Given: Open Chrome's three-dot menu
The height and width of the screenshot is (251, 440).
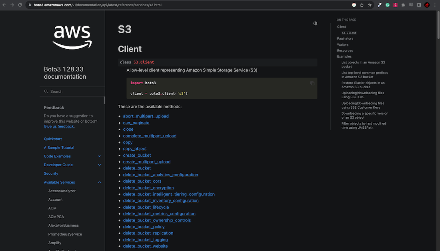Looking at the screenshot, I should (x=435, y=5).
